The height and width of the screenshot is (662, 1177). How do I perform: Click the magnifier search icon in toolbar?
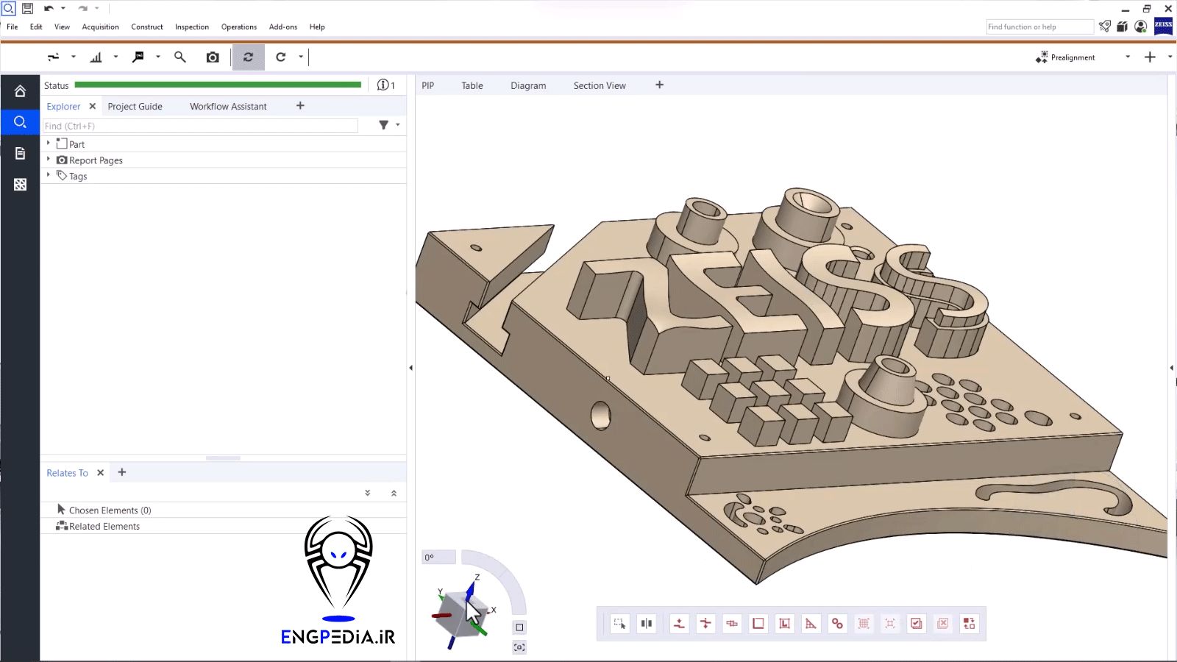179,57
